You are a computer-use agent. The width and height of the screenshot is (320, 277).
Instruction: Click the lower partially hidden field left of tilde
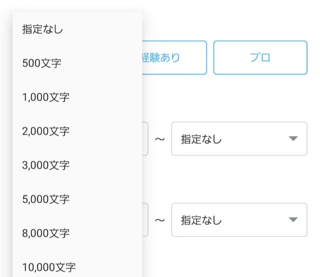[x=145, y=219]
